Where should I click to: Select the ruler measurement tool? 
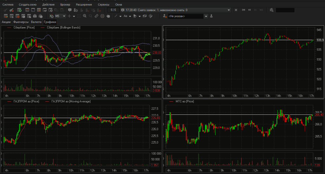(x=96, y=16)
